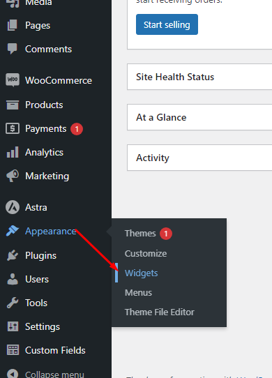The width and height of the screenshot is (272, 378).
Task: Choose Menus from Appearance submenu
Action: pyautogui.click(x=138, y=293)
